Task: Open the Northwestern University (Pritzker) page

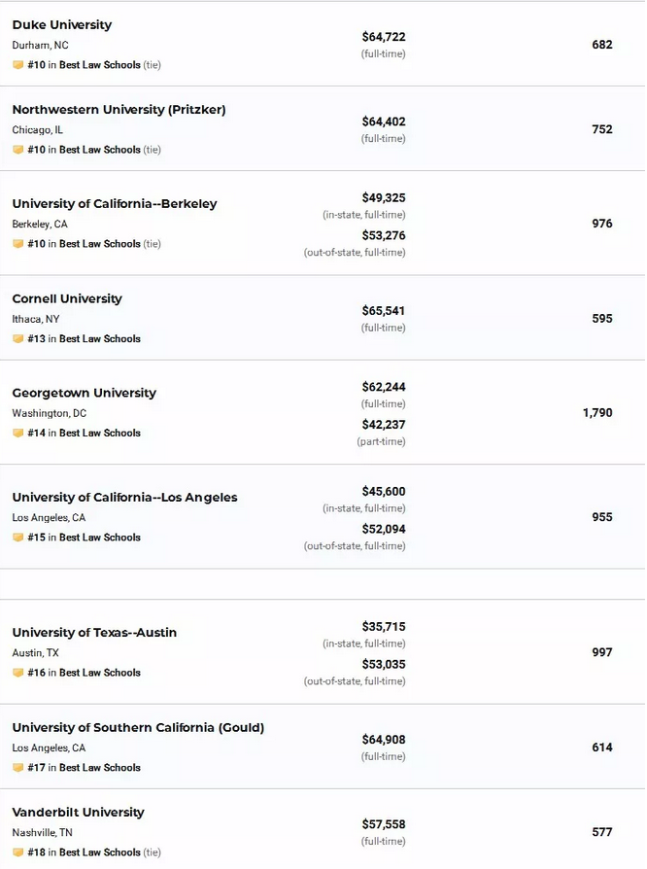Action: [119, 110]
